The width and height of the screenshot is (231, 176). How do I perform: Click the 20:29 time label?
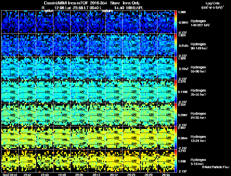(148, 175)
